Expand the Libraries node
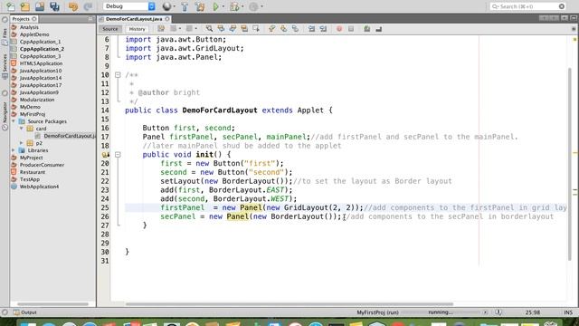 pos(14,150)
